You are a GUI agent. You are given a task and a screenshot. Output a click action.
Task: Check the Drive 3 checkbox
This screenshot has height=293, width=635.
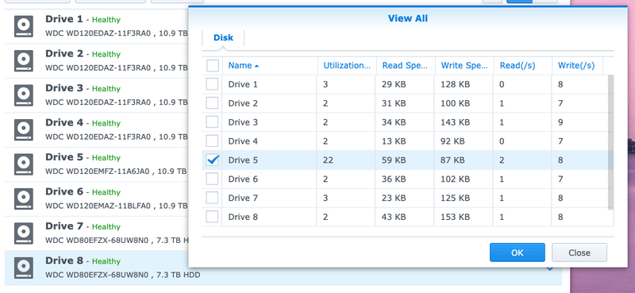tap(212, 122)
